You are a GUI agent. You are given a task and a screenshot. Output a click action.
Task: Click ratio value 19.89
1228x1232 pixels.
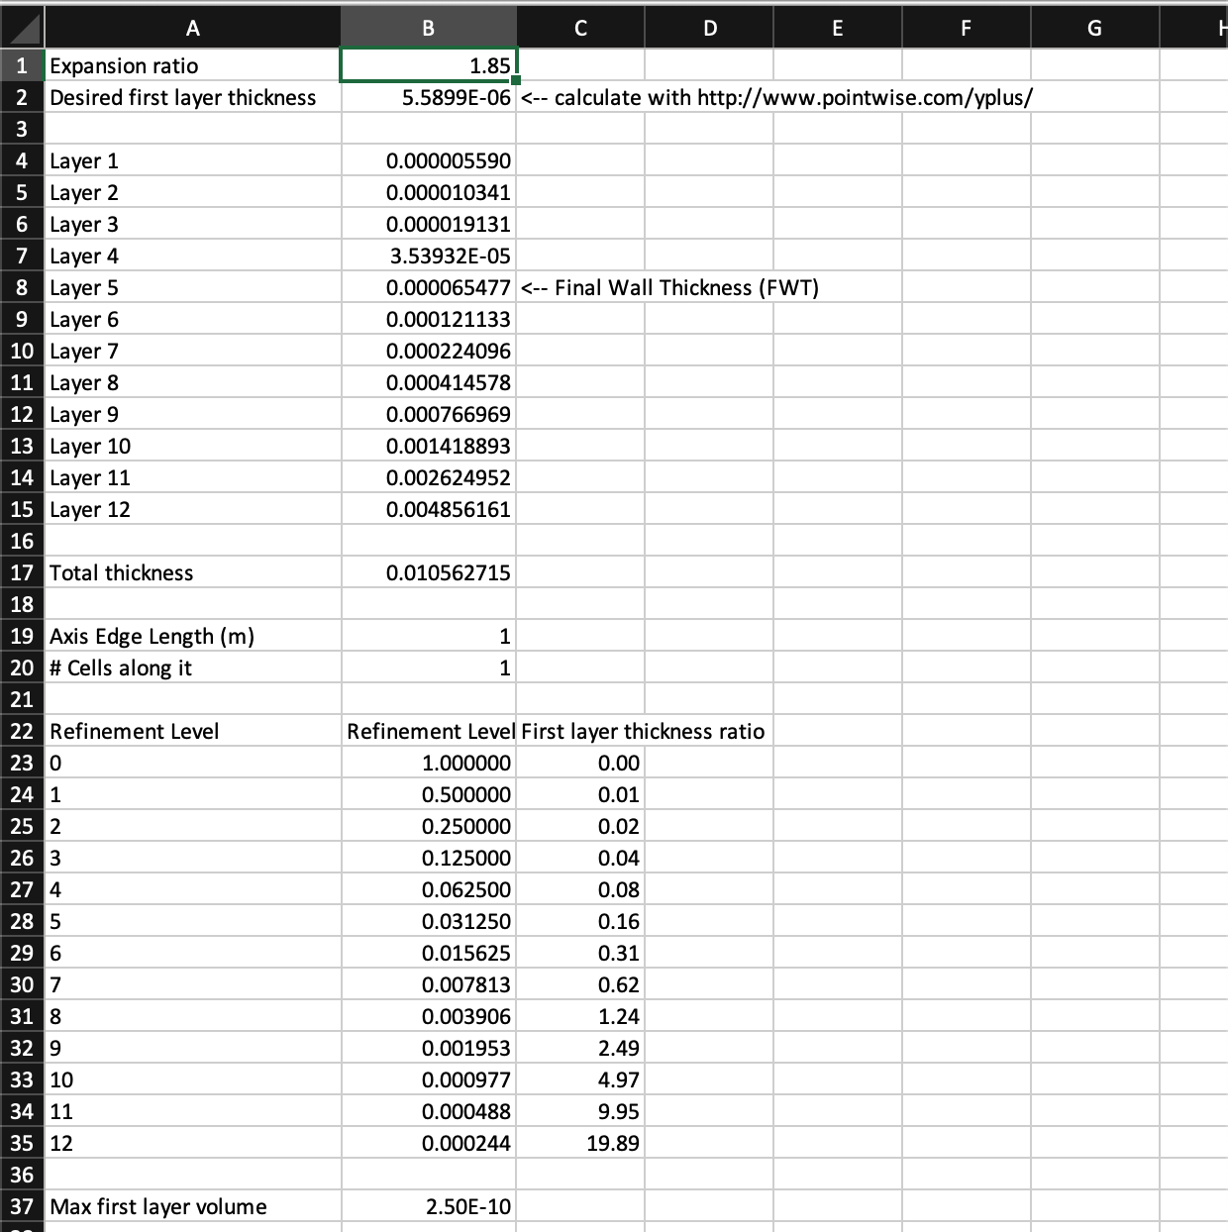click(x=580, y=1143)
